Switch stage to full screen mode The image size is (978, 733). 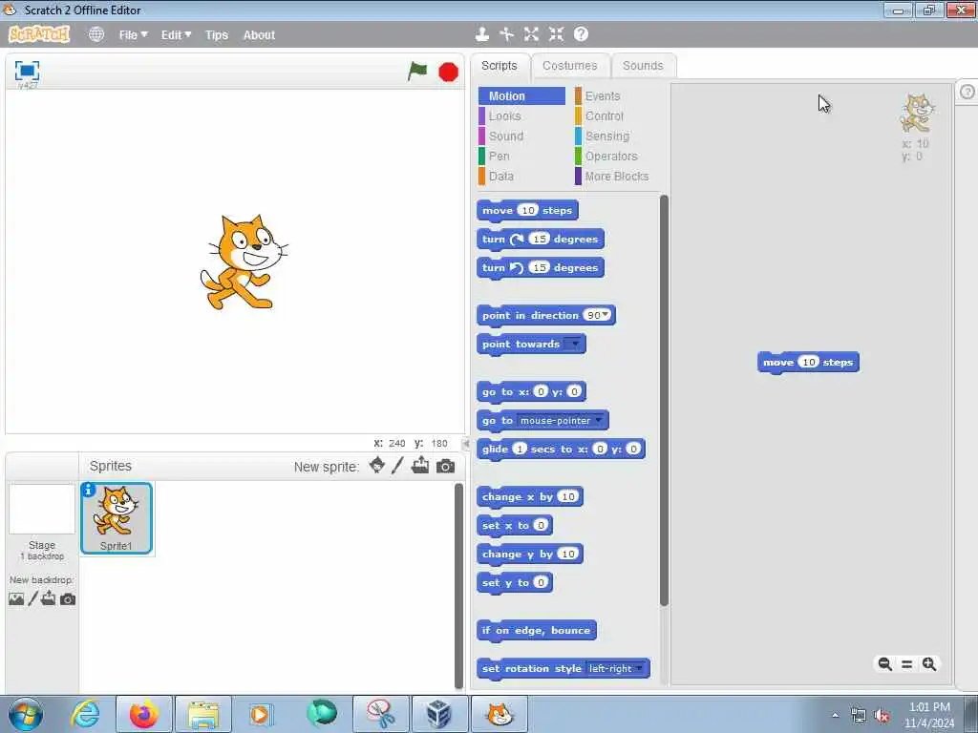[27, 71]
